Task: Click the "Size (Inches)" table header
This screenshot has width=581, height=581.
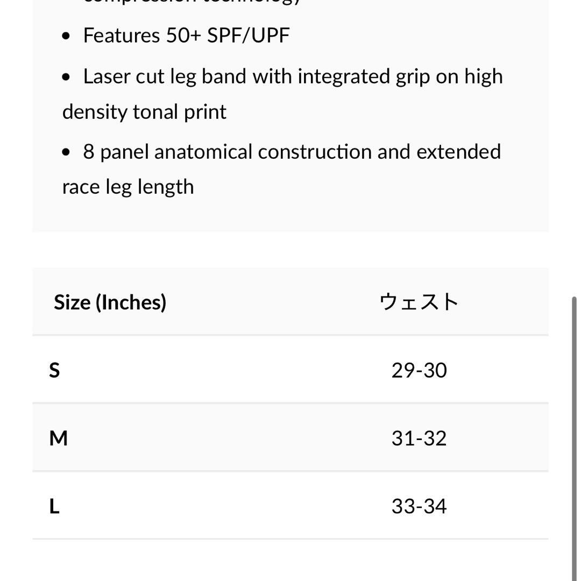Action: point(110,302)
